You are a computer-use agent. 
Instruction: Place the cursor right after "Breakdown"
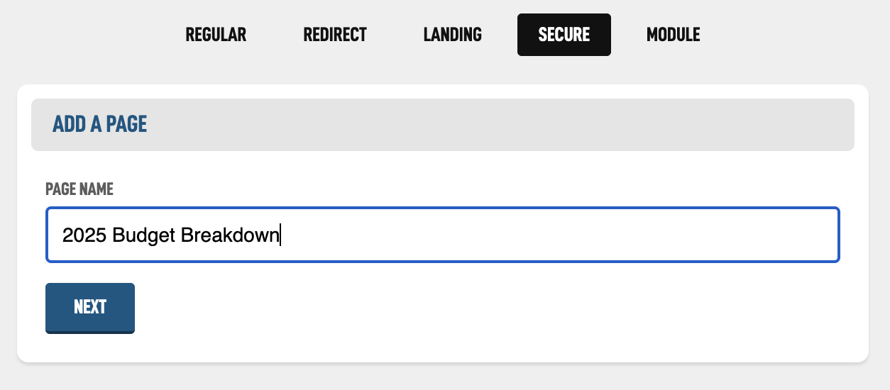[x=280, y=235]
